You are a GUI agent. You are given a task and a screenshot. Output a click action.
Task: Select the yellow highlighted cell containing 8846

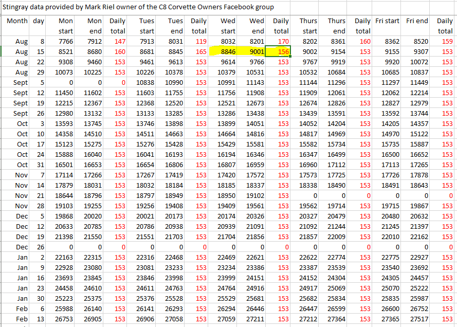[x=228, y=51]
